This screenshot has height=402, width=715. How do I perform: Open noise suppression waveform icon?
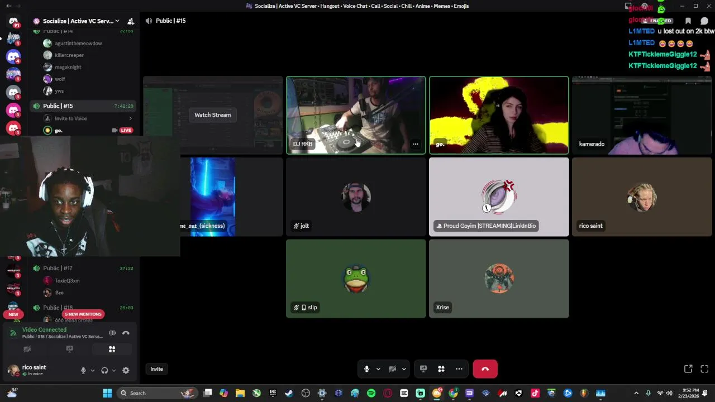112,333
